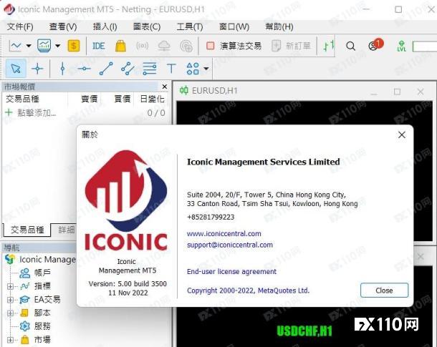Select the Fibonacci retracement tool

coord(150,69)
